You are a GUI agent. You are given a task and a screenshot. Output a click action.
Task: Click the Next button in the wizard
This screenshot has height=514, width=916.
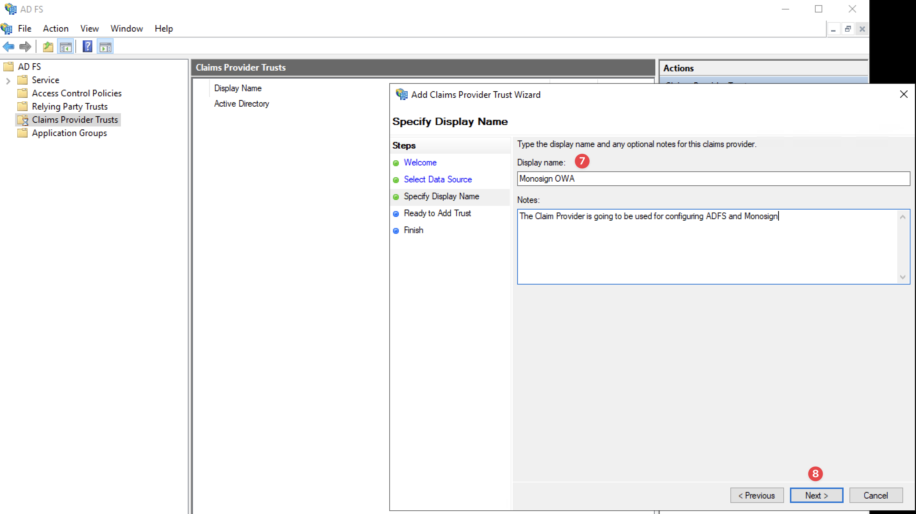pyautogui.click(x=816, y=495)
